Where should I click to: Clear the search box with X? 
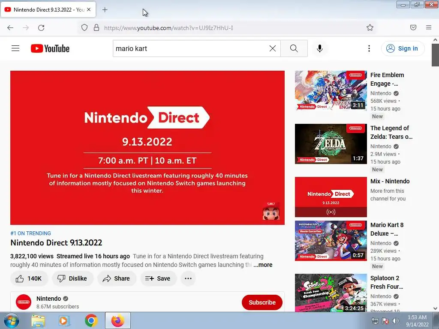click(272, 48)
